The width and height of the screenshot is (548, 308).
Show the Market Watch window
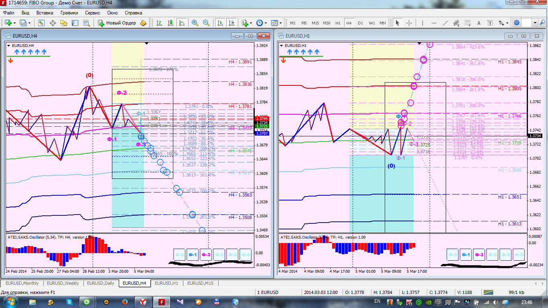click(41, 23)
